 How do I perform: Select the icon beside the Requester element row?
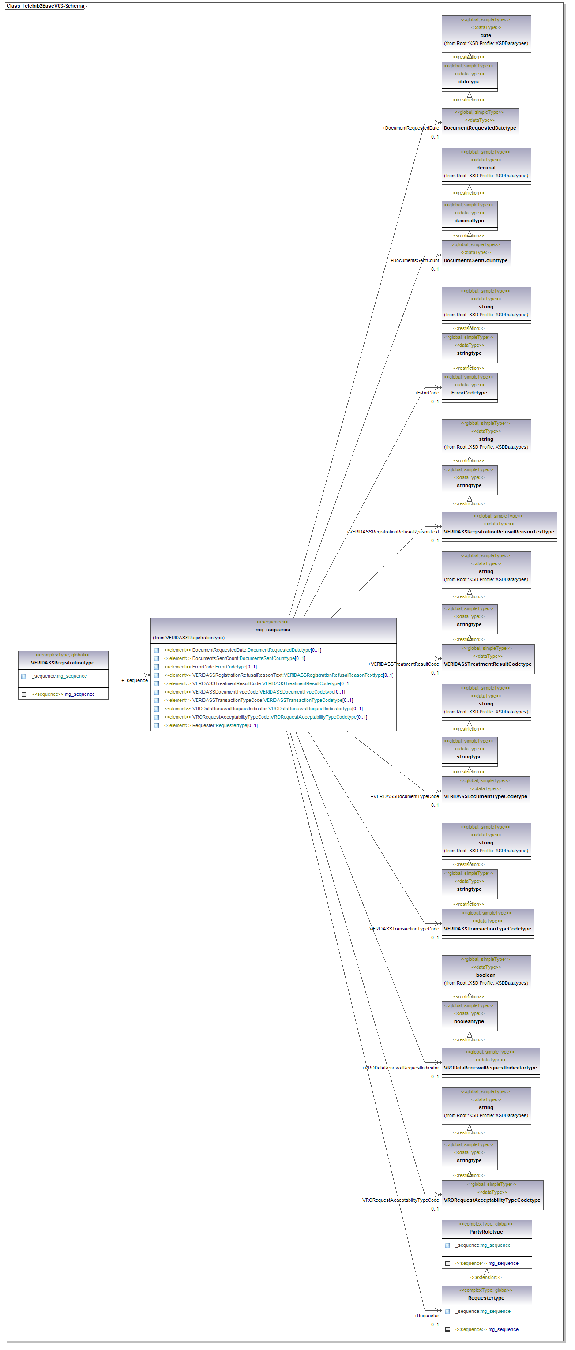pos(156,726)
